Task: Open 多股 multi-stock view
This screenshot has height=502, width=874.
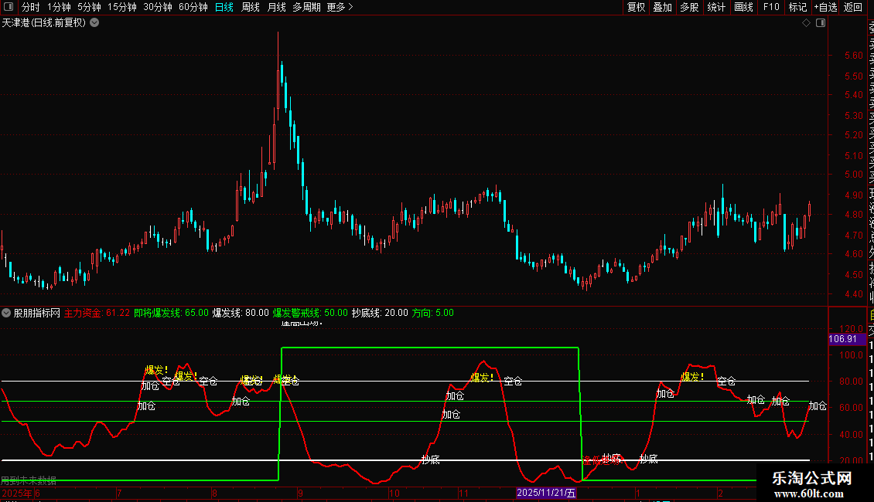Action: point(689,7)
